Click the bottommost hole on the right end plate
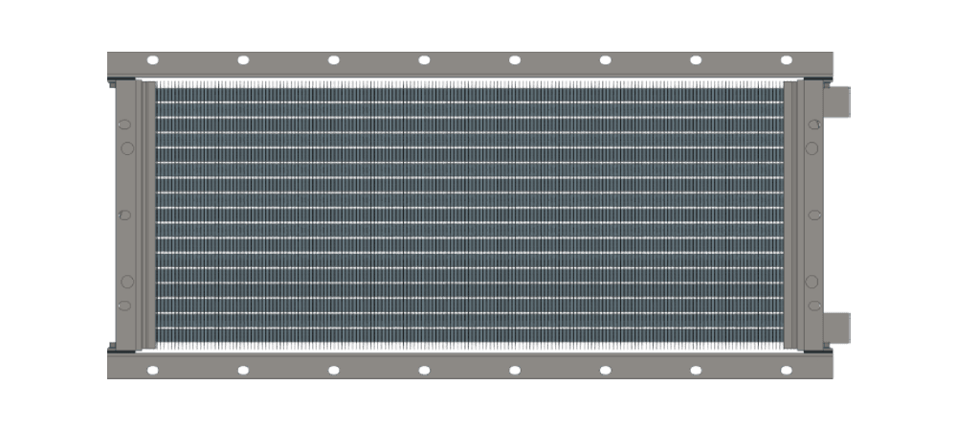The image size is (957, 431). 812,306
